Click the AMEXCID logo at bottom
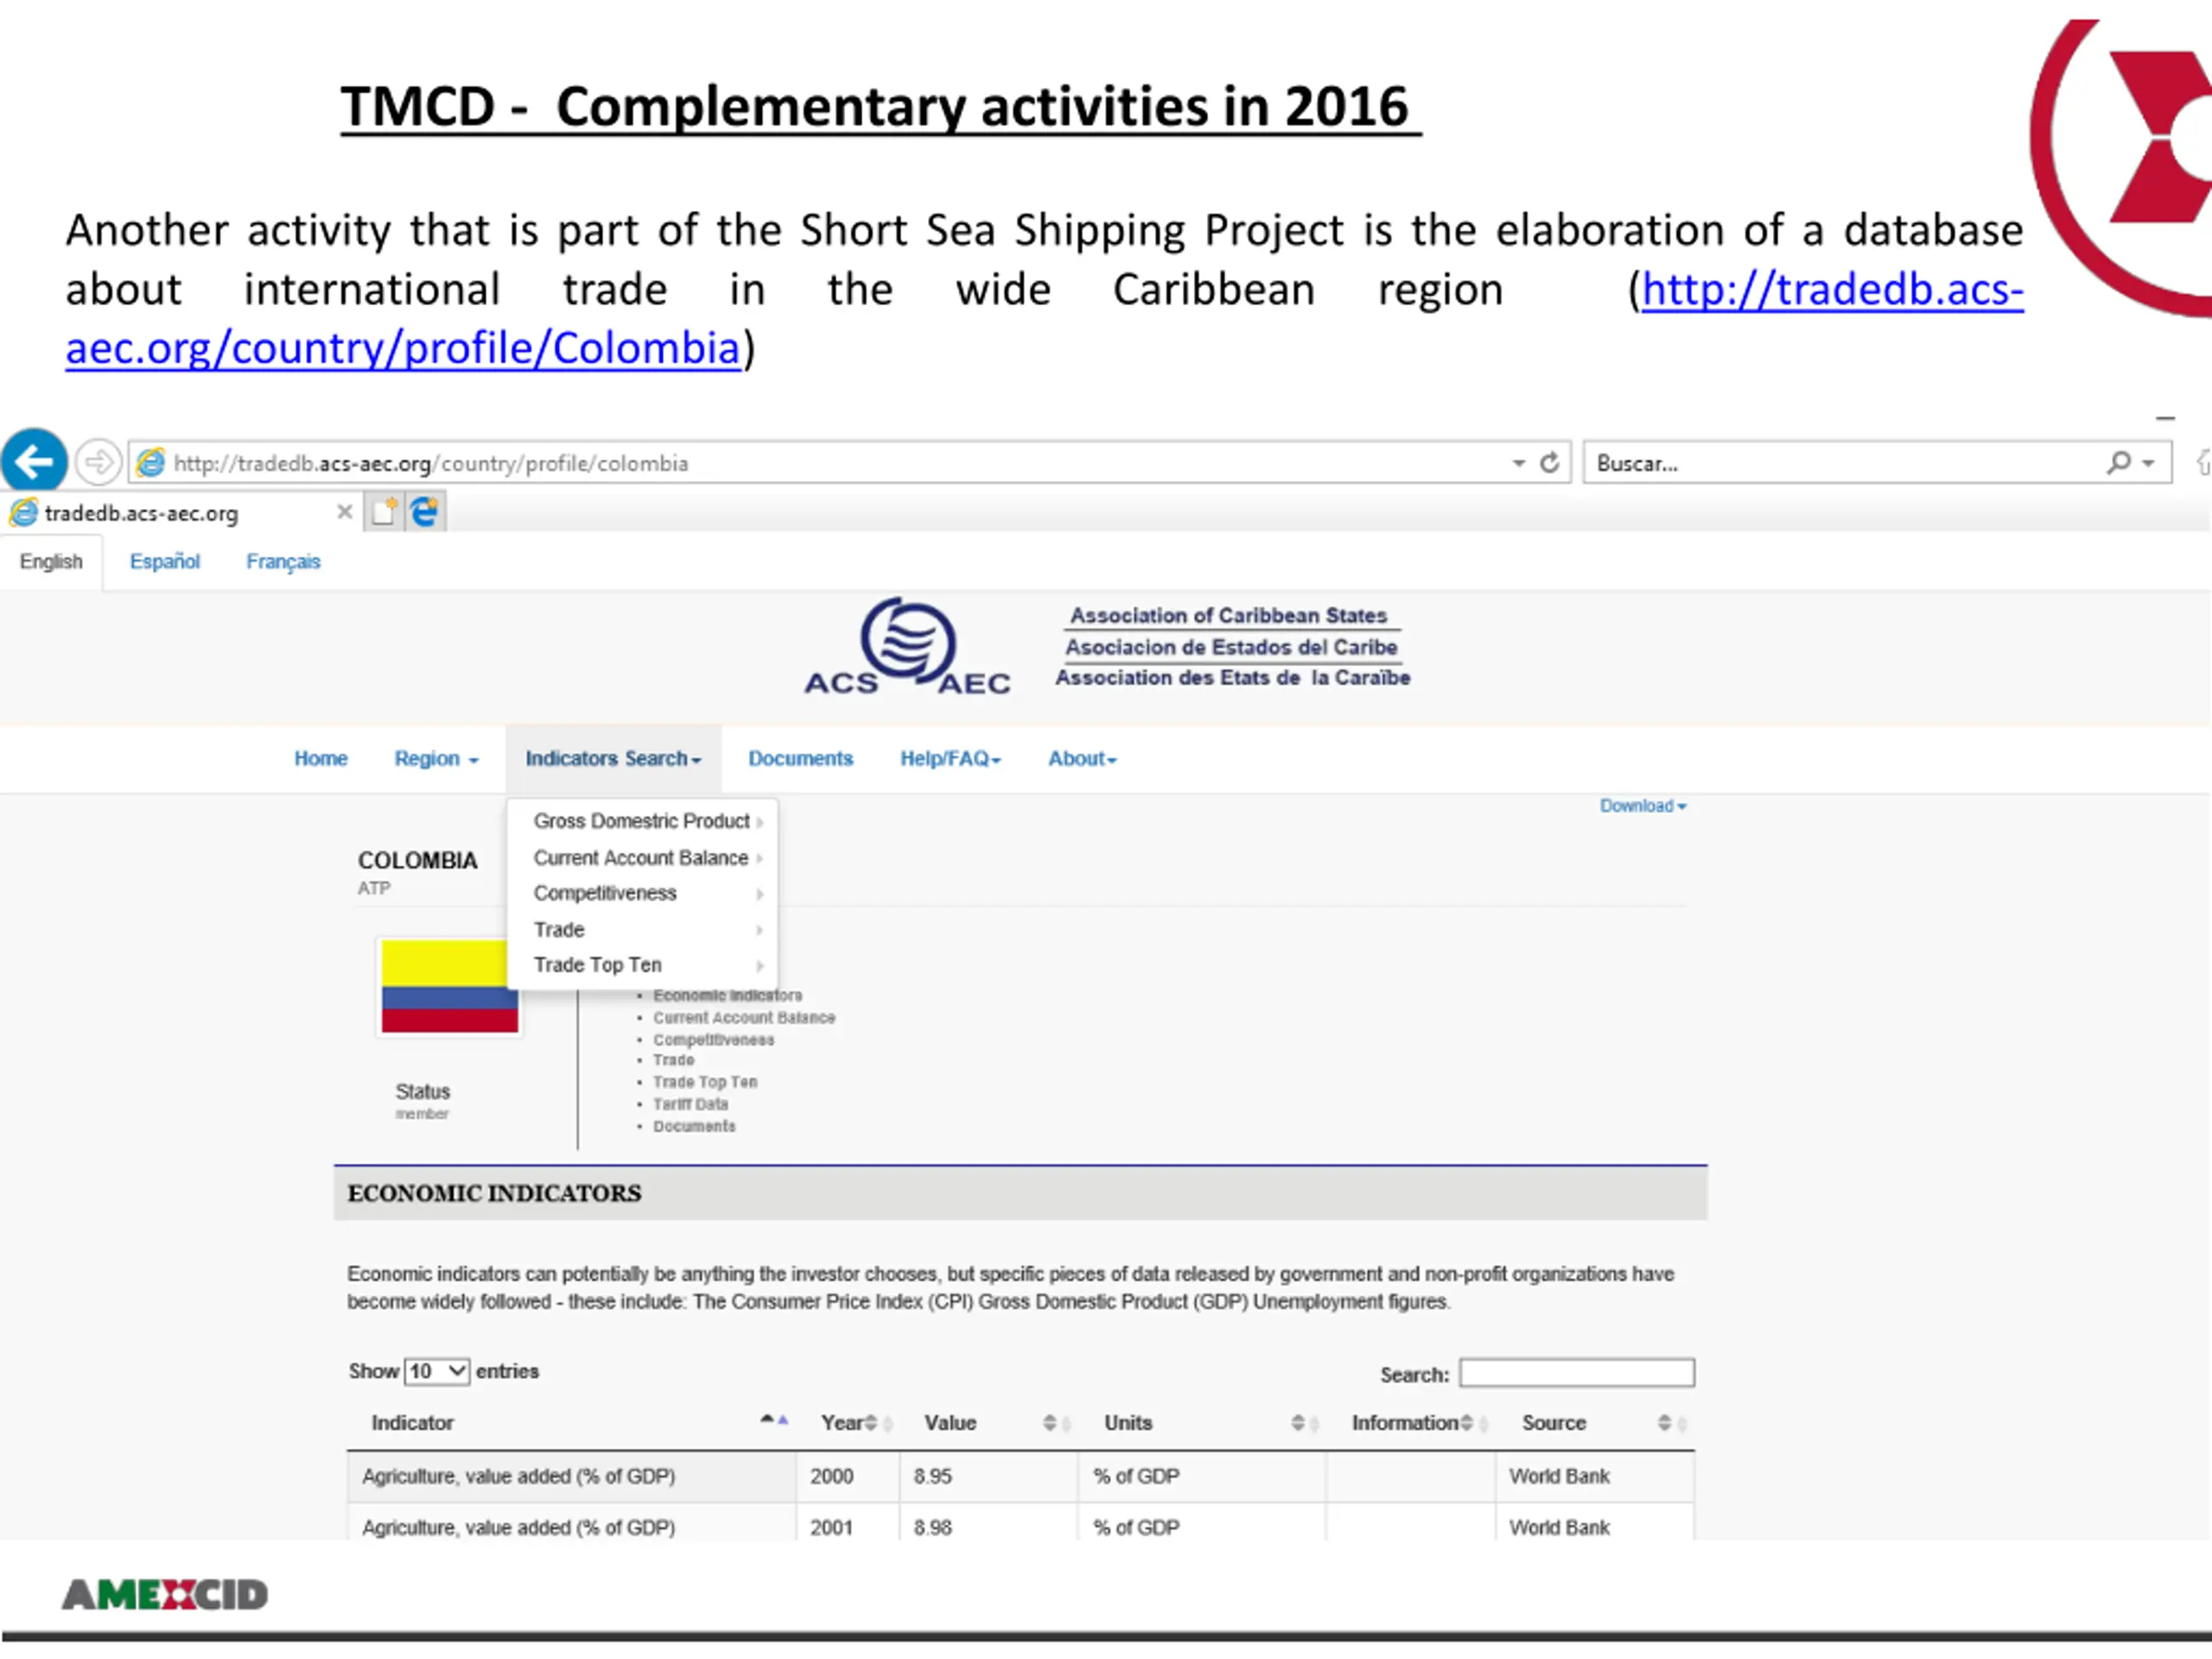 [165, 1594]
